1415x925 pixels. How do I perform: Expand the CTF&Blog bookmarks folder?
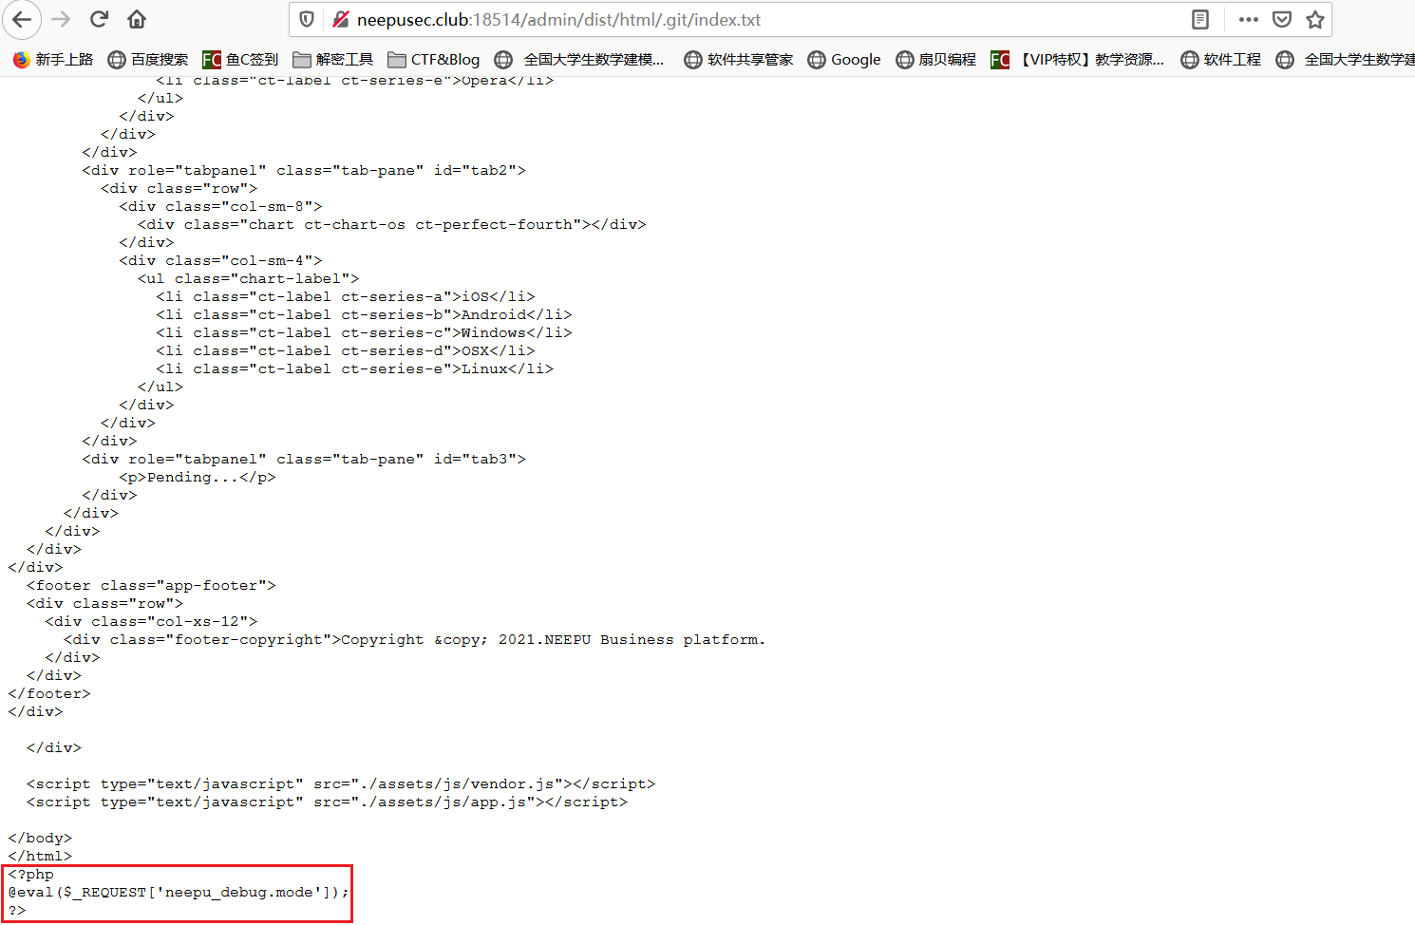click(x=434, y=60)
